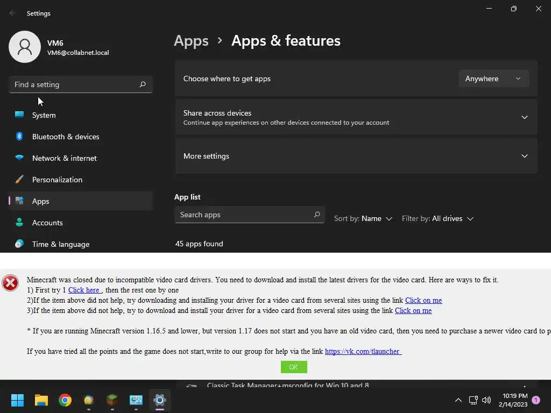Image resolution: width=551 pixels, height=413 pixels.
Task: Open File Explorer from the taskbar
Action: (x=41, y=400)
